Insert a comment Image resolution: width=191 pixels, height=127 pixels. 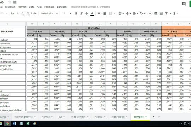tap(156, 13)
